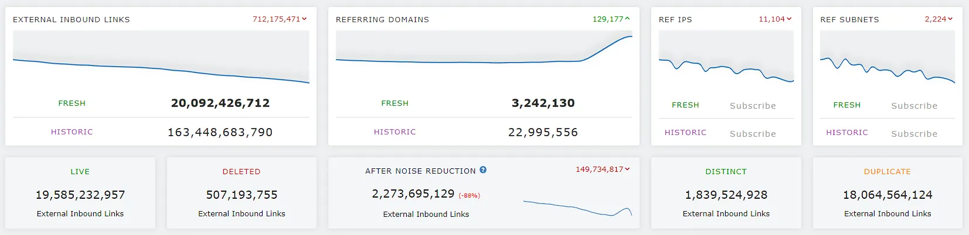Click Subscribe for Ref Subnets Fresh

[x=914, y=106]
